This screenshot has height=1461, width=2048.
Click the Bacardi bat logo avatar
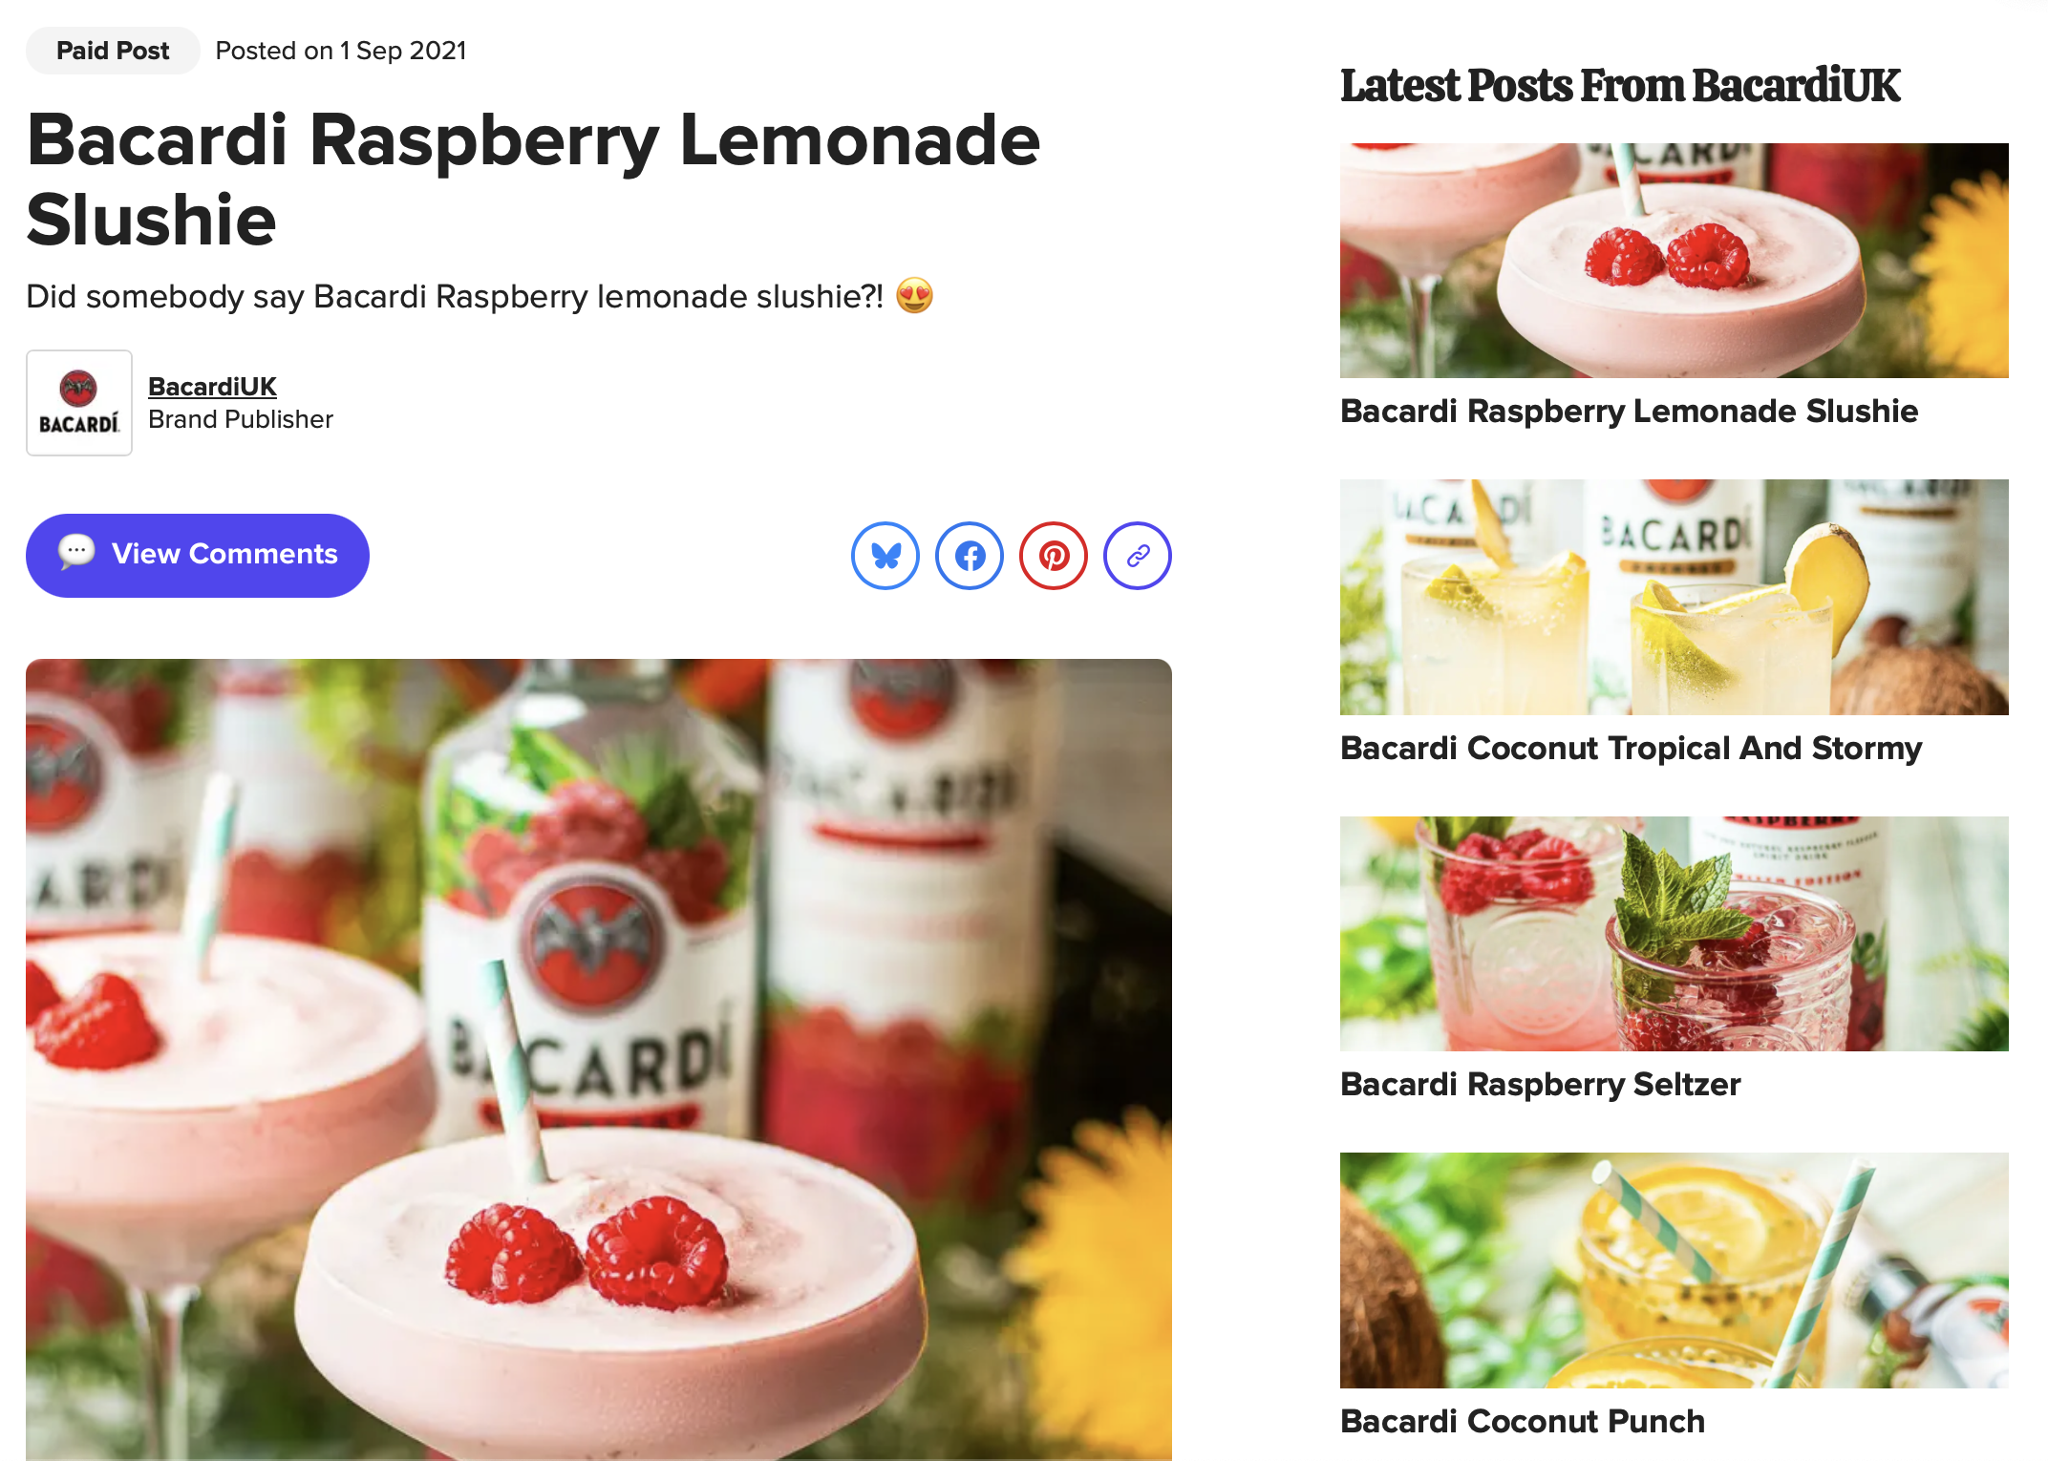coord(79,403)
